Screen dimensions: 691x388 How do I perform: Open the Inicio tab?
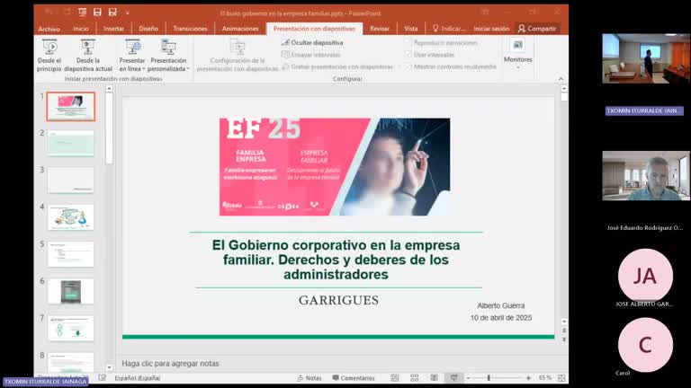tap(81, 29)
